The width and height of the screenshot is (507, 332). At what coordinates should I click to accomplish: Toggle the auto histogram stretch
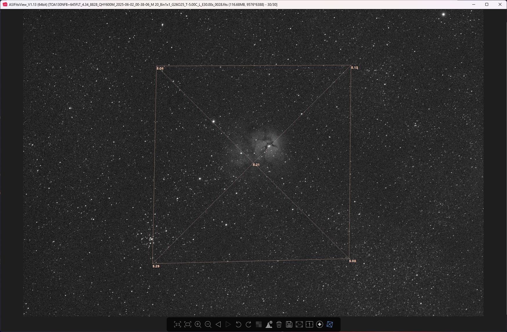tap(269, 324)
